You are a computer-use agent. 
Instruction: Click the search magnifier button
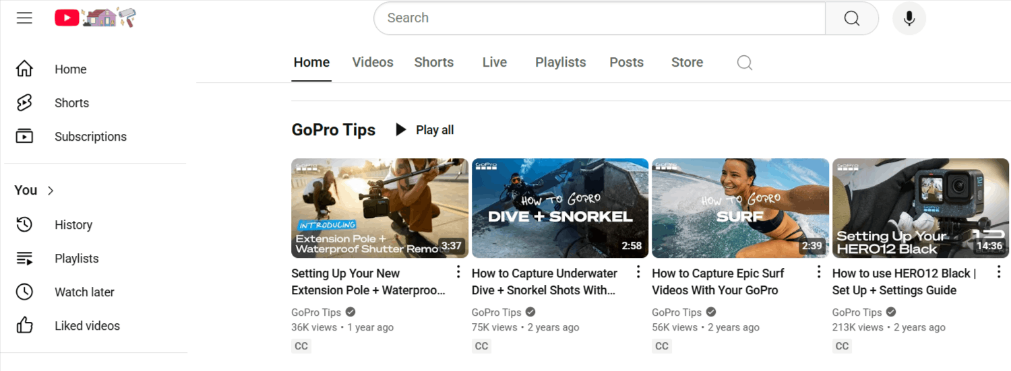click(851, 18)
